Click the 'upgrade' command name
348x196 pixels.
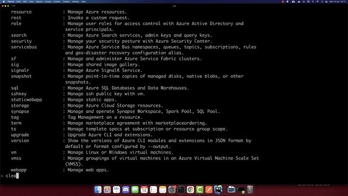coord(20,134)
